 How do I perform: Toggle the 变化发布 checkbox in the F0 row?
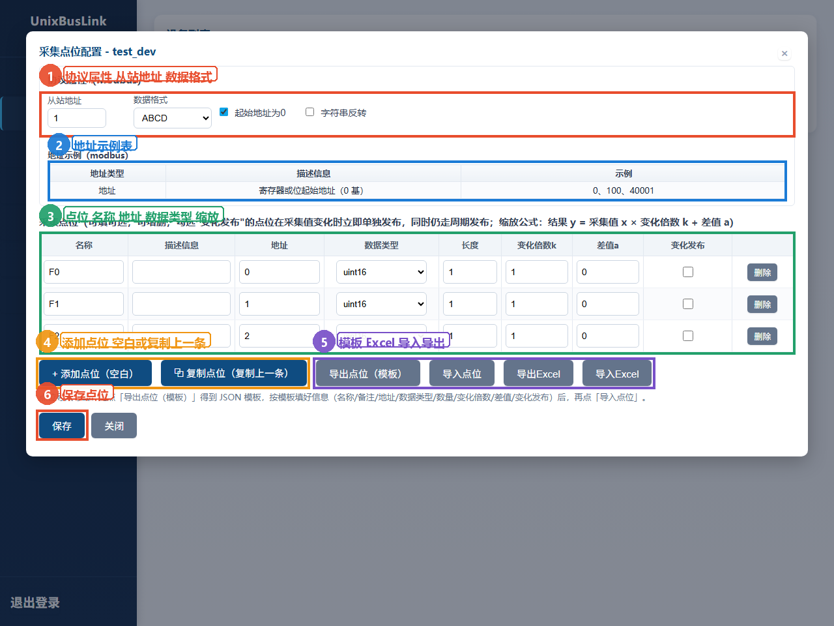pyautogui.click(x=688, y=272)
